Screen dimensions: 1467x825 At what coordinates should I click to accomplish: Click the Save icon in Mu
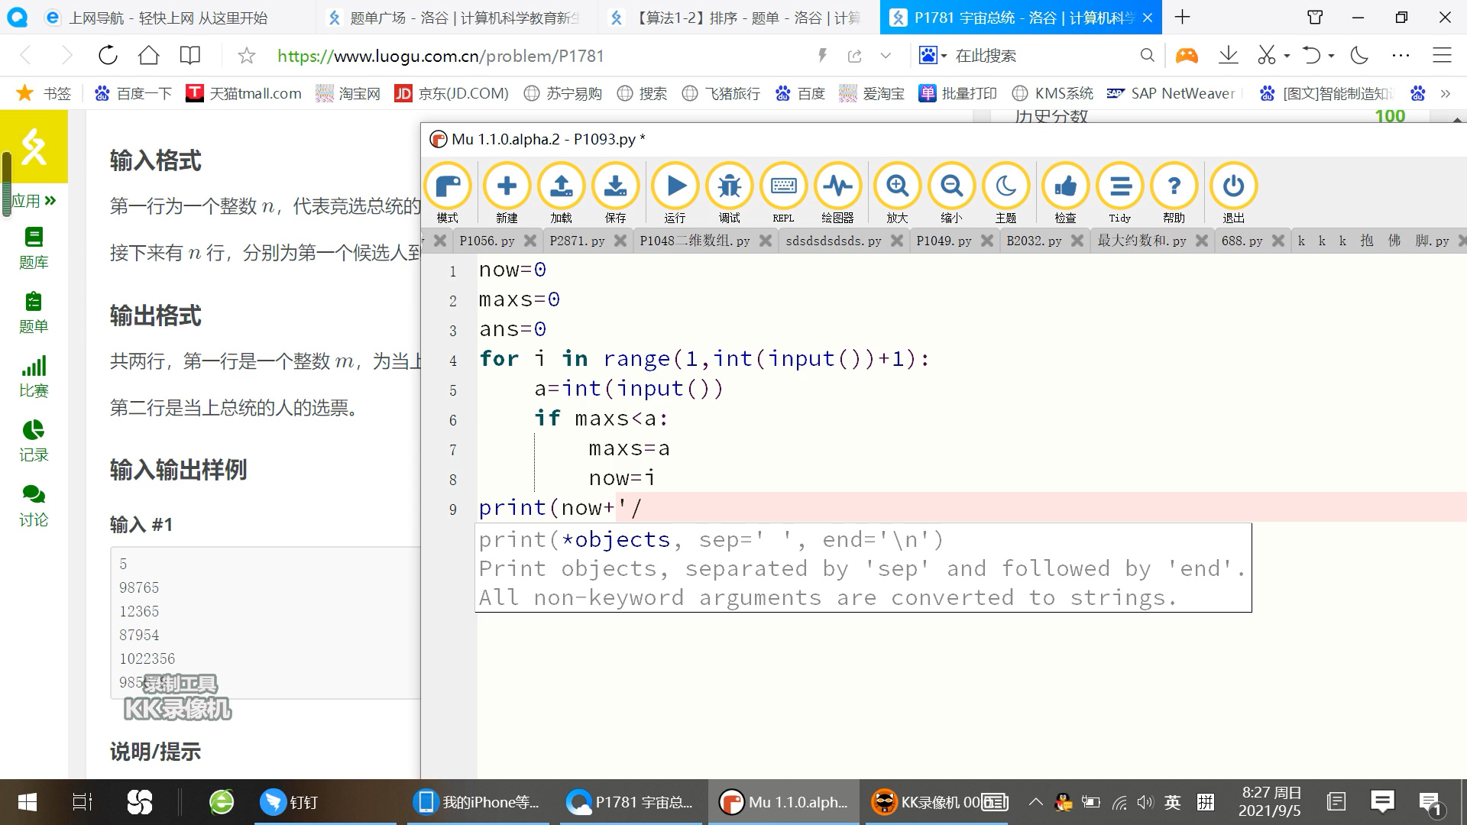[615, 187]
